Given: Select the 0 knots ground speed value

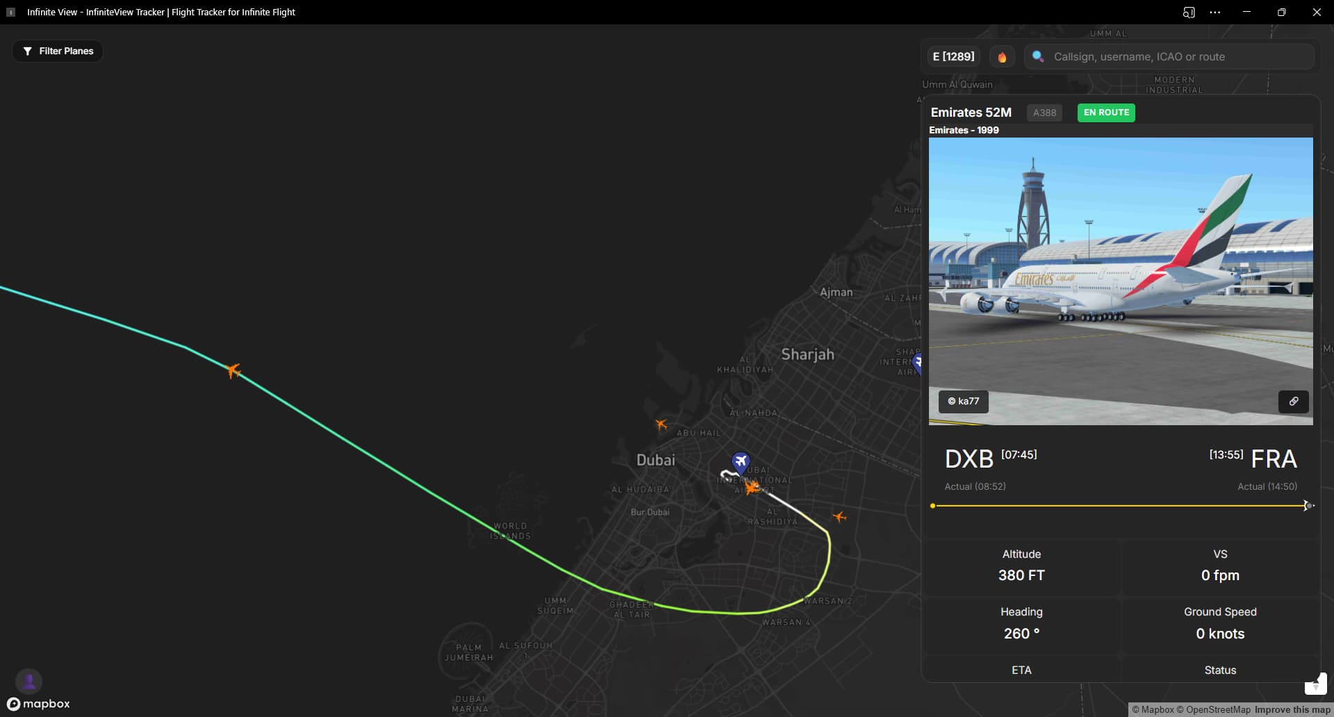Looking at the screenshot, I should tap(1220, 634).
